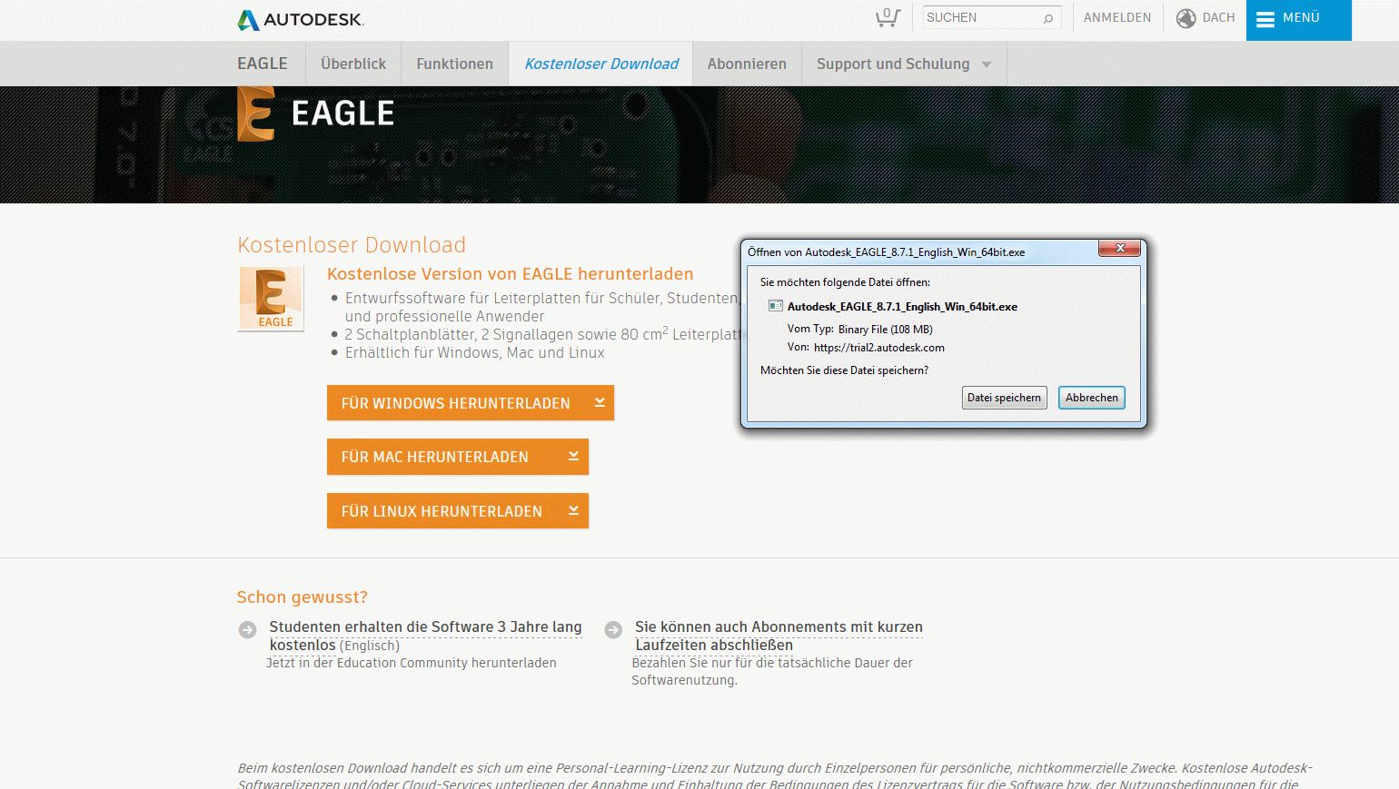Click 'Bezahlen Sie nur für die tatsächliche Dauer' text
This screenshot has height=789, width=1399.
(772, 663)
